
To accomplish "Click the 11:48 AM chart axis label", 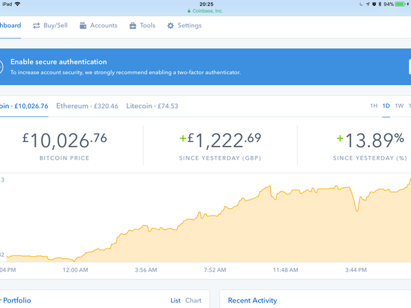I will click(x=286, y=270).
